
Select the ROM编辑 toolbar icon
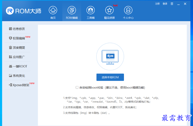pos(72,10)
